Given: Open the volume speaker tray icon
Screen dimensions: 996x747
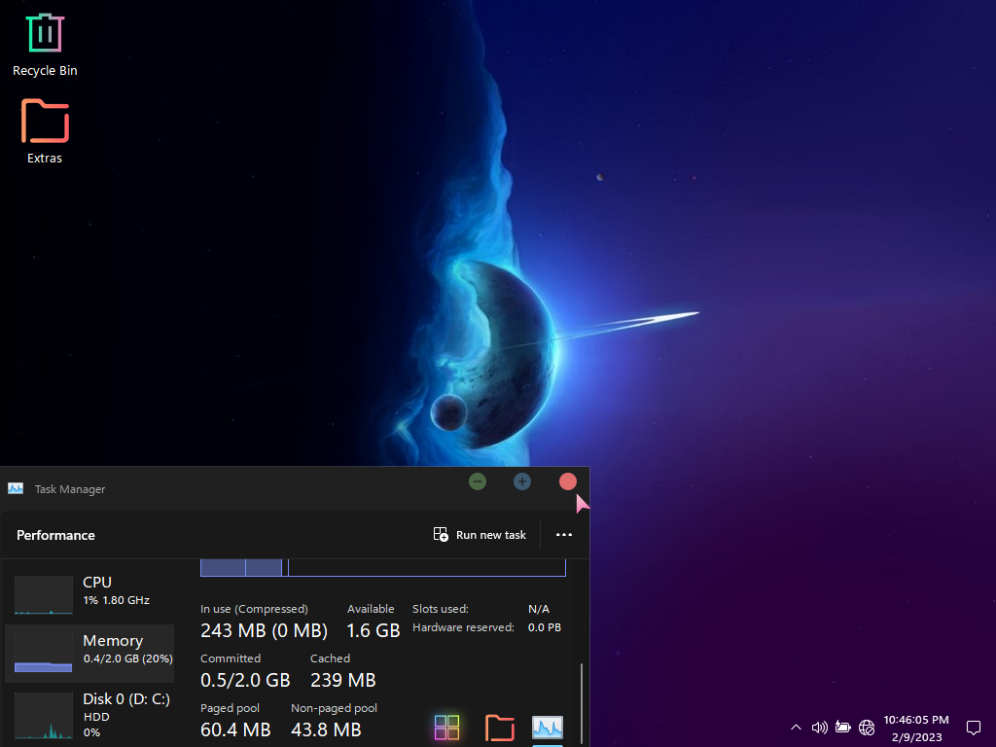Looking at the screenshot, I should pyautogui.click(x=819, y=728).
